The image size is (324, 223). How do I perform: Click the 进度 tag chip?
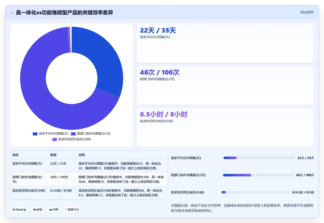point(54,210)
